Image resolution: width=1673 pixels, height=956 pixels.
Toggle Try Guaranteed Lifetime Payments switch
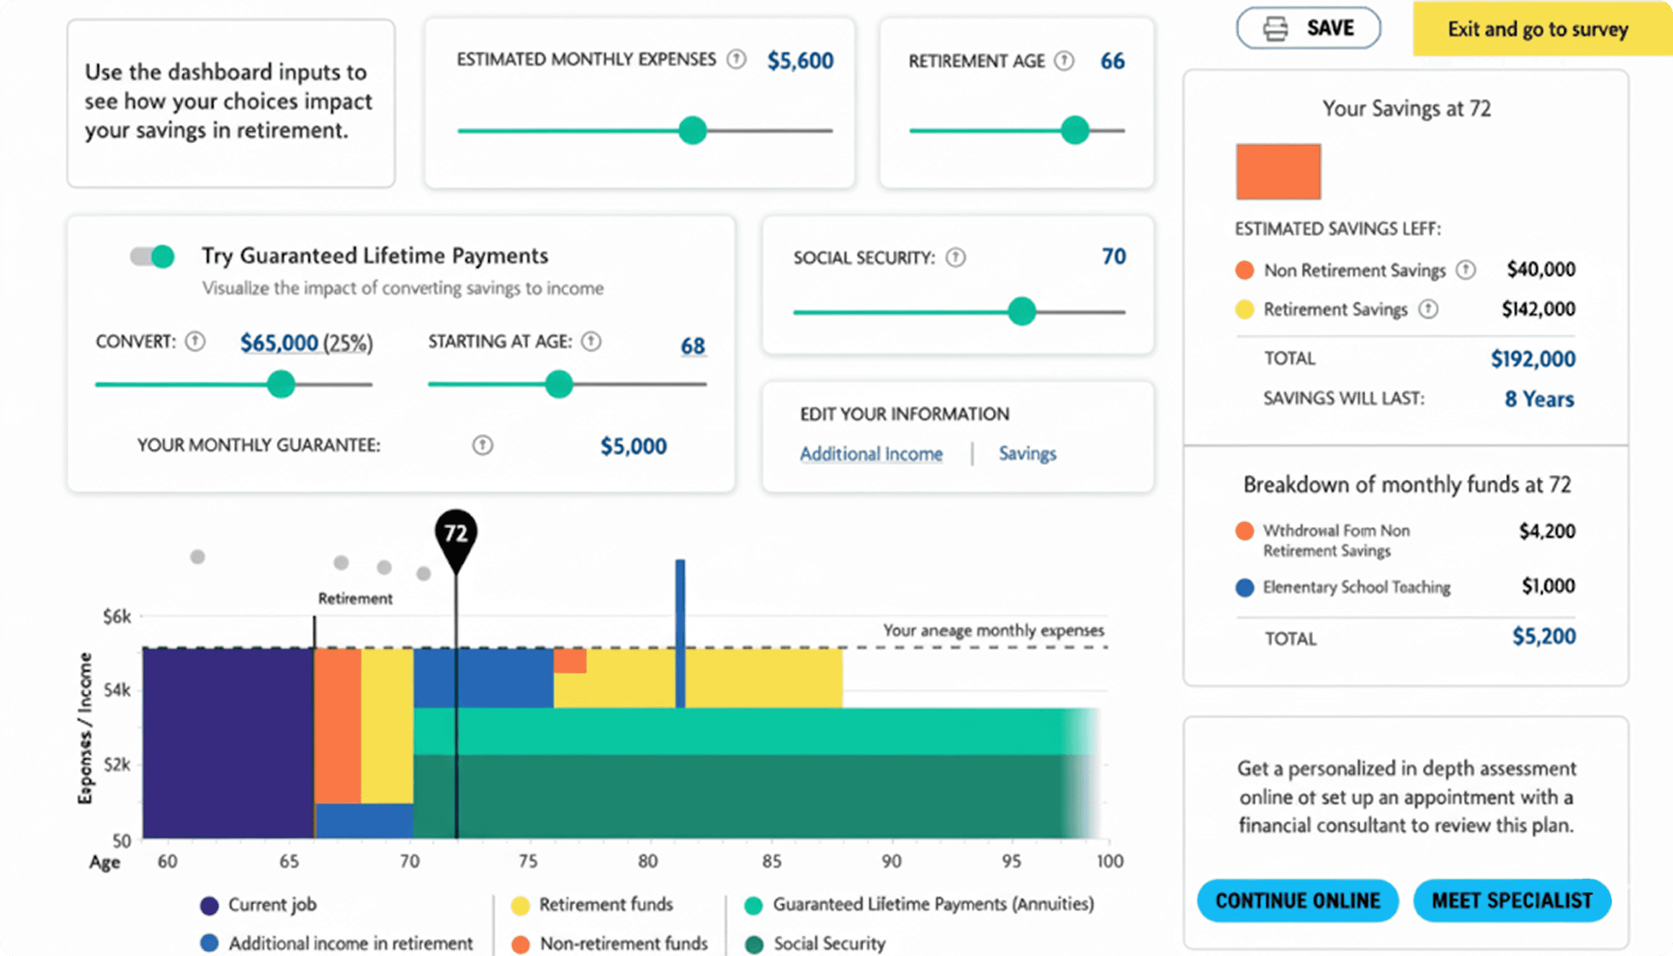point(152,256)
